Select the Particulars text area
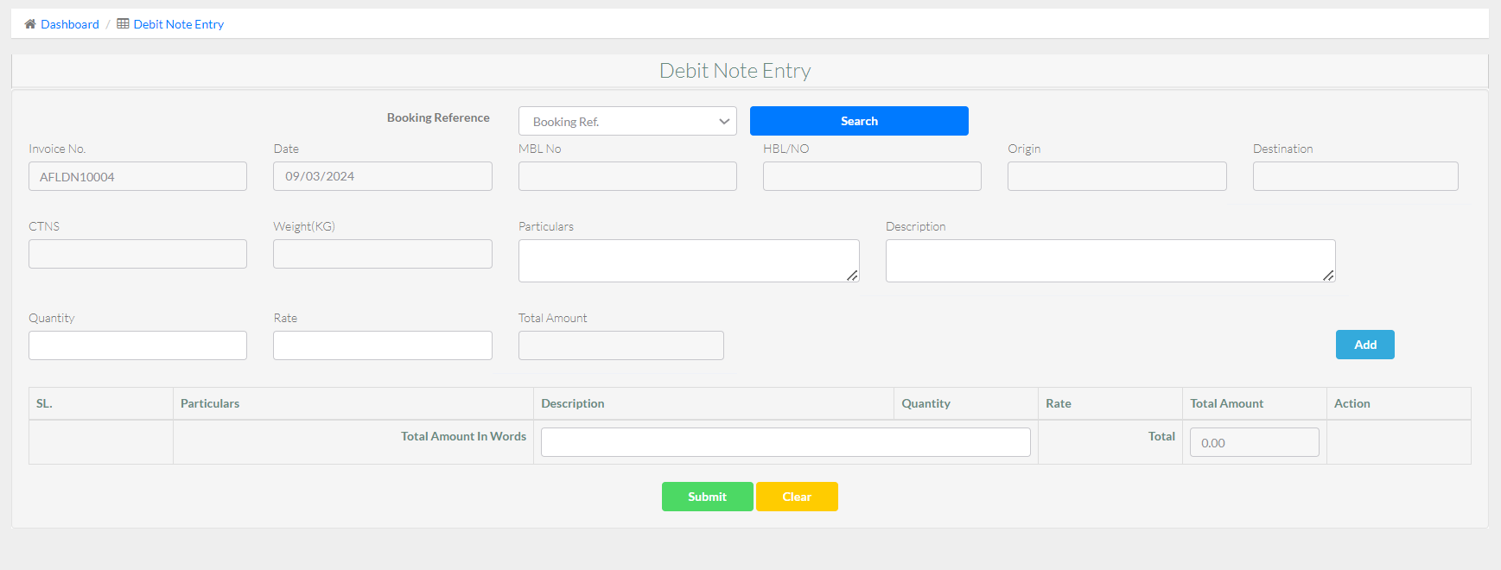This screenshot has width=1501, height=570. [688, 261]
